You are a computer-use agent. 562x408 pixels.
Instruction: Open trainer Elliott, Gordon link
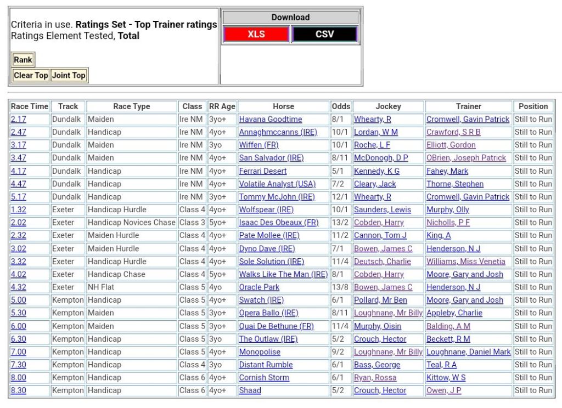[451, 145]
